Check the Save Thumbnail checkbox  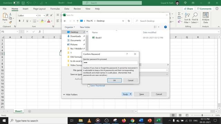(x=89, y=86)
